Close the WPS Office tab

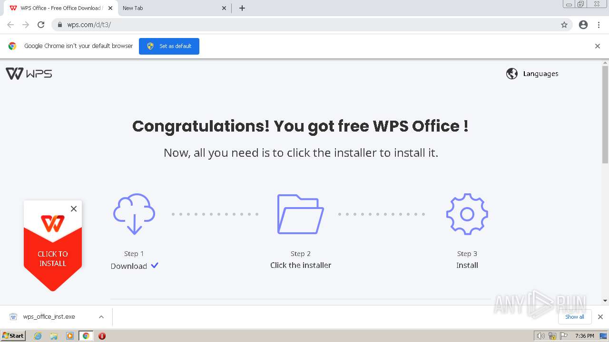click(110, 8)
